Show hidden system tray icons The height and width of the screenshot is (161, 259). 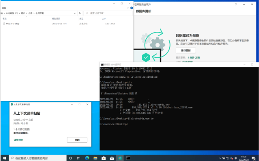click(x=220, y=158)
